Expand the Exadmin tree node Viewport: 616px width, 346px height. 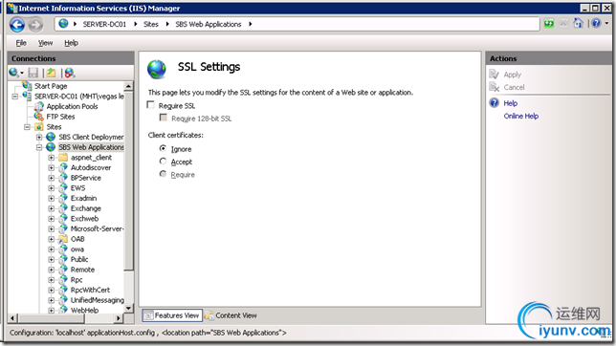51,199
